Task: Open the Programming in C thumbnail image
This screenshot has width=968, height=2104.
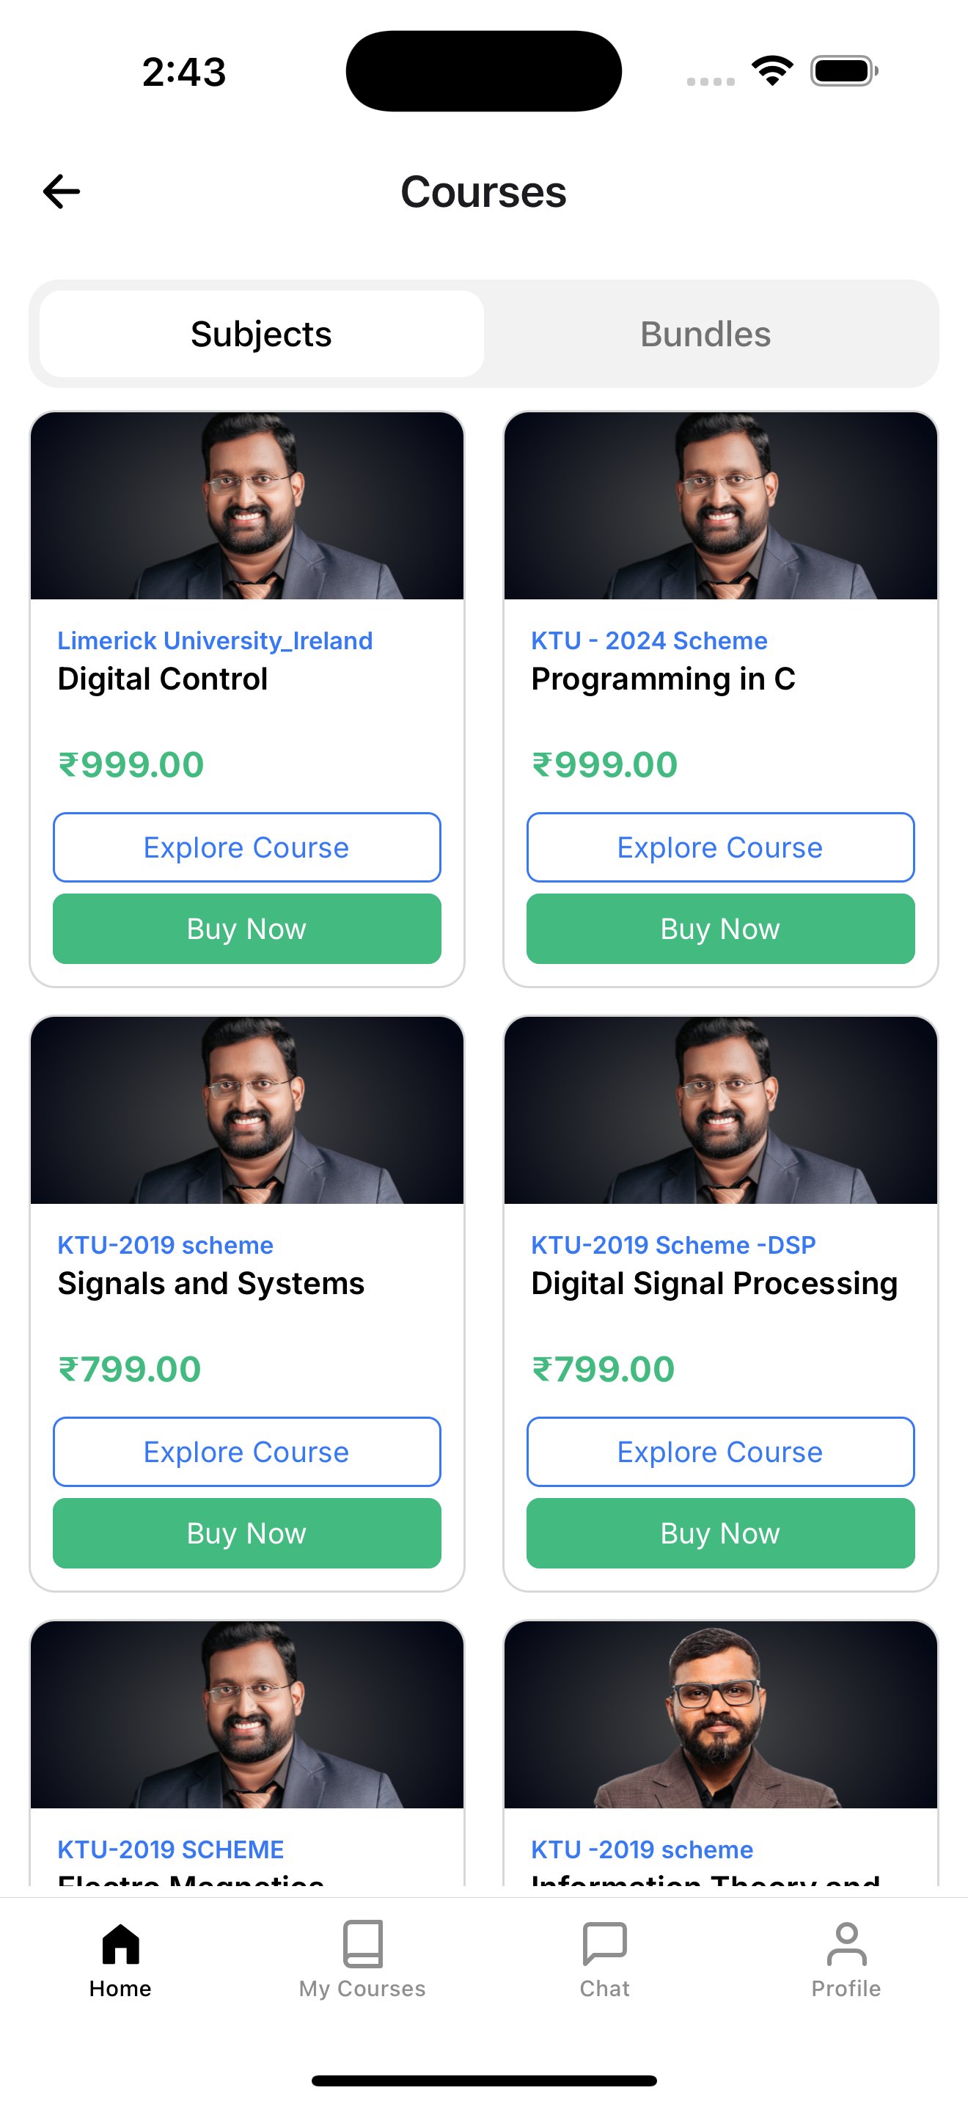Action: pyautogui.click(x=720, y=505)
